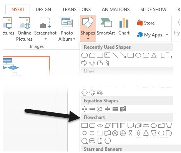Choose the Down Arrow block shape
181x153 pixels.
[92, 63]
